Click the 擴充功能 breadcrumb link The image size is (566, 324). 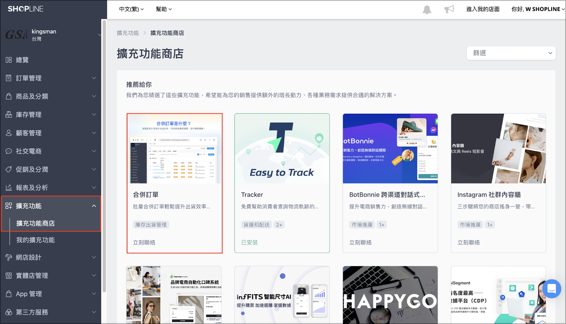point(128,33)
